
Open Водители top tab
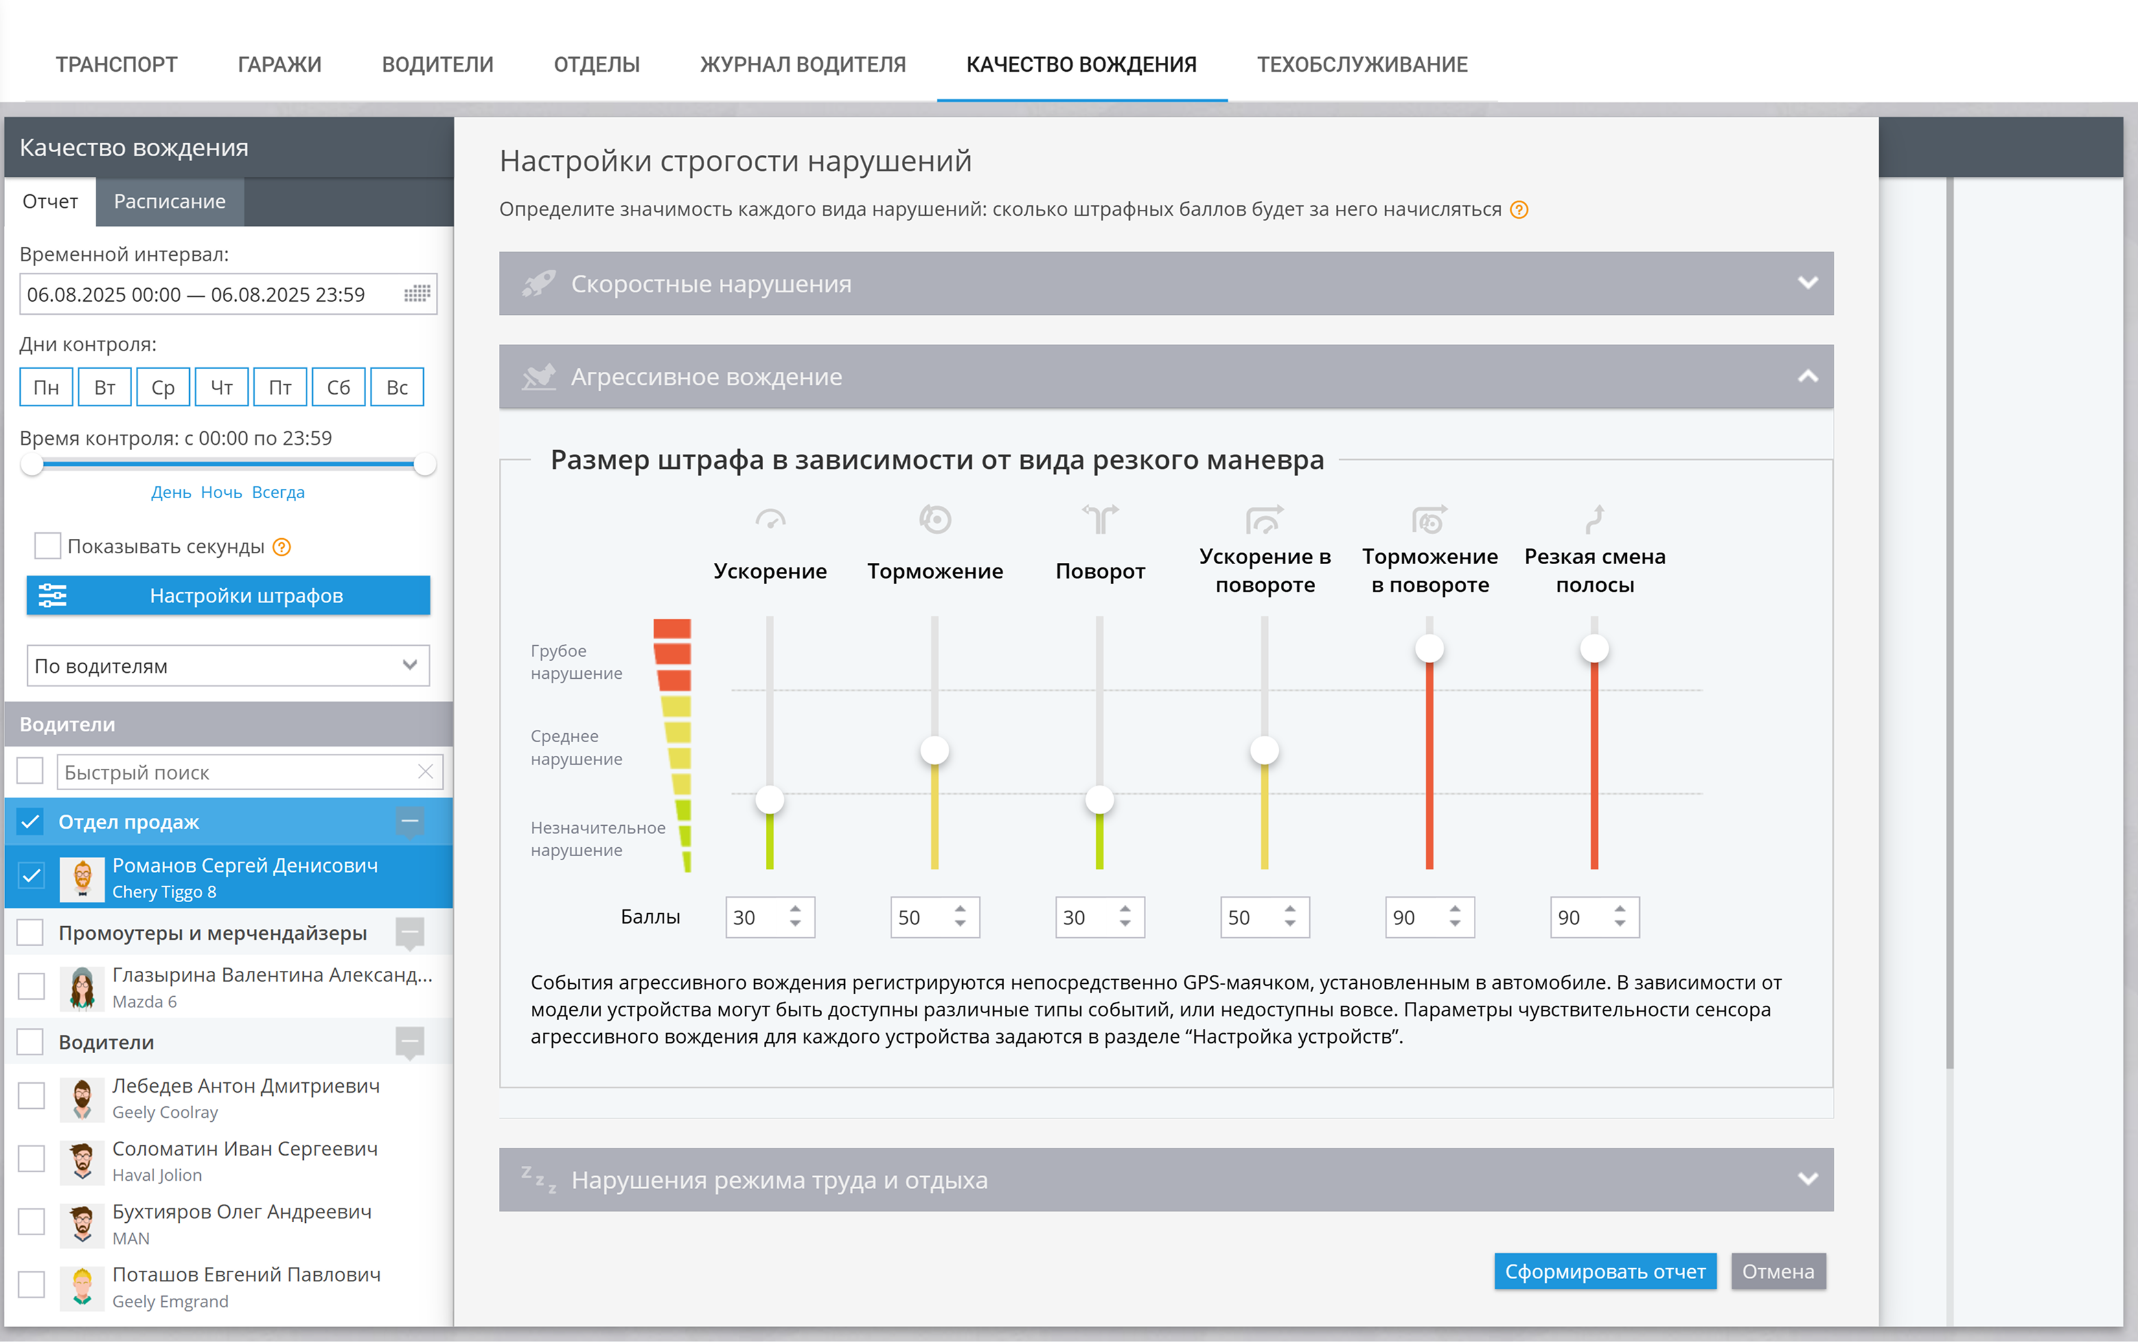pos(438,64)
